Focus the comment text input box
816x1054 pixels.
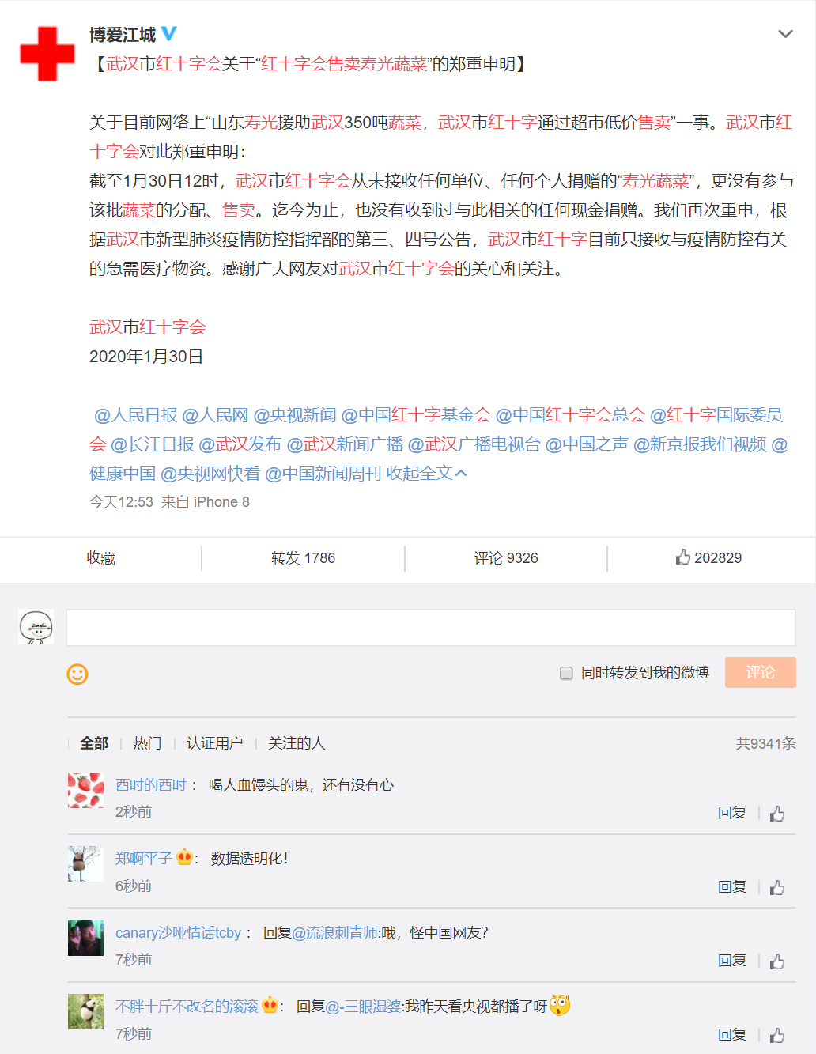[x=431, y=628]
